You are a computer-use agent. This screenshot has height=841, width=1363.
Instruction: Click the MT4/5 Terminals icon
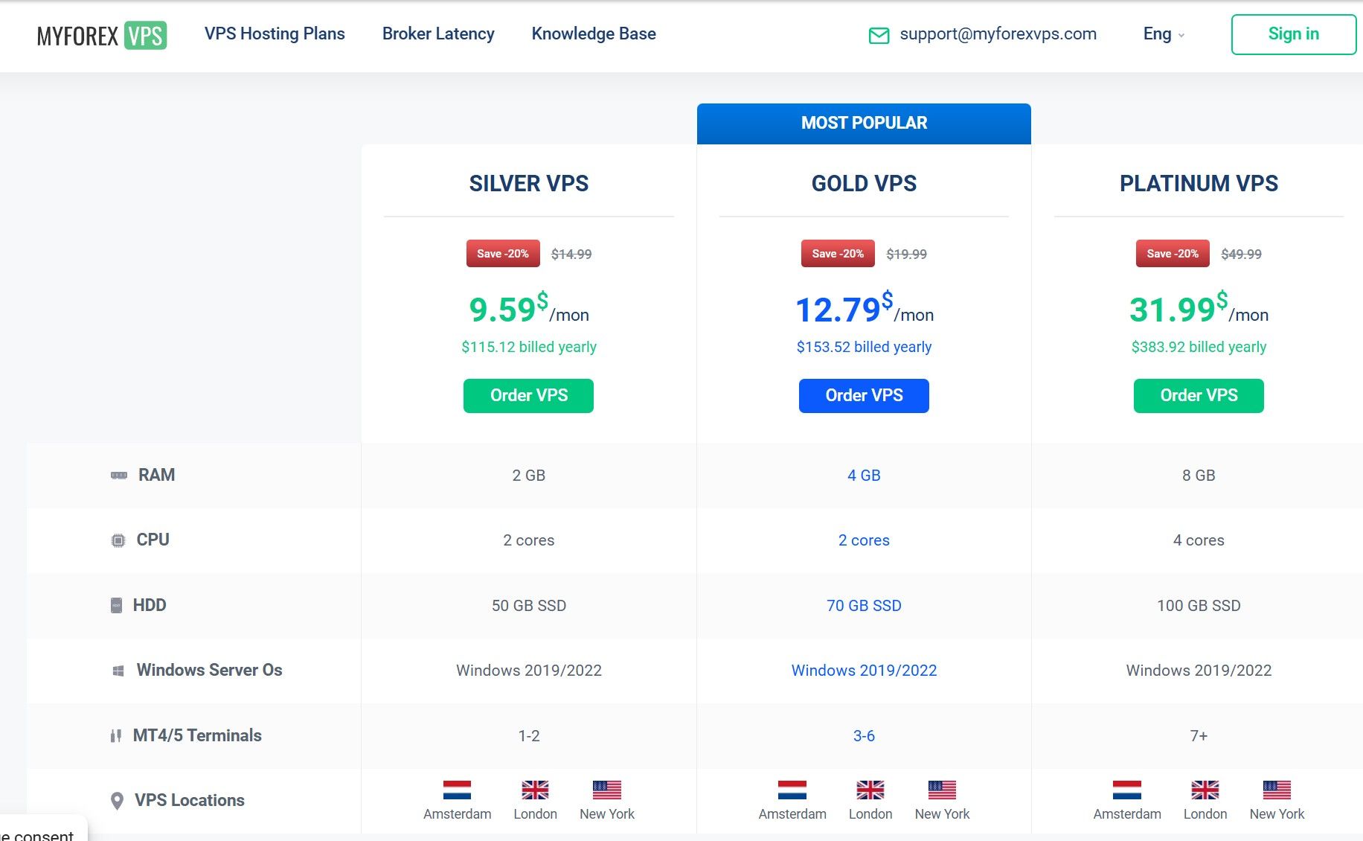pos(116,735)
